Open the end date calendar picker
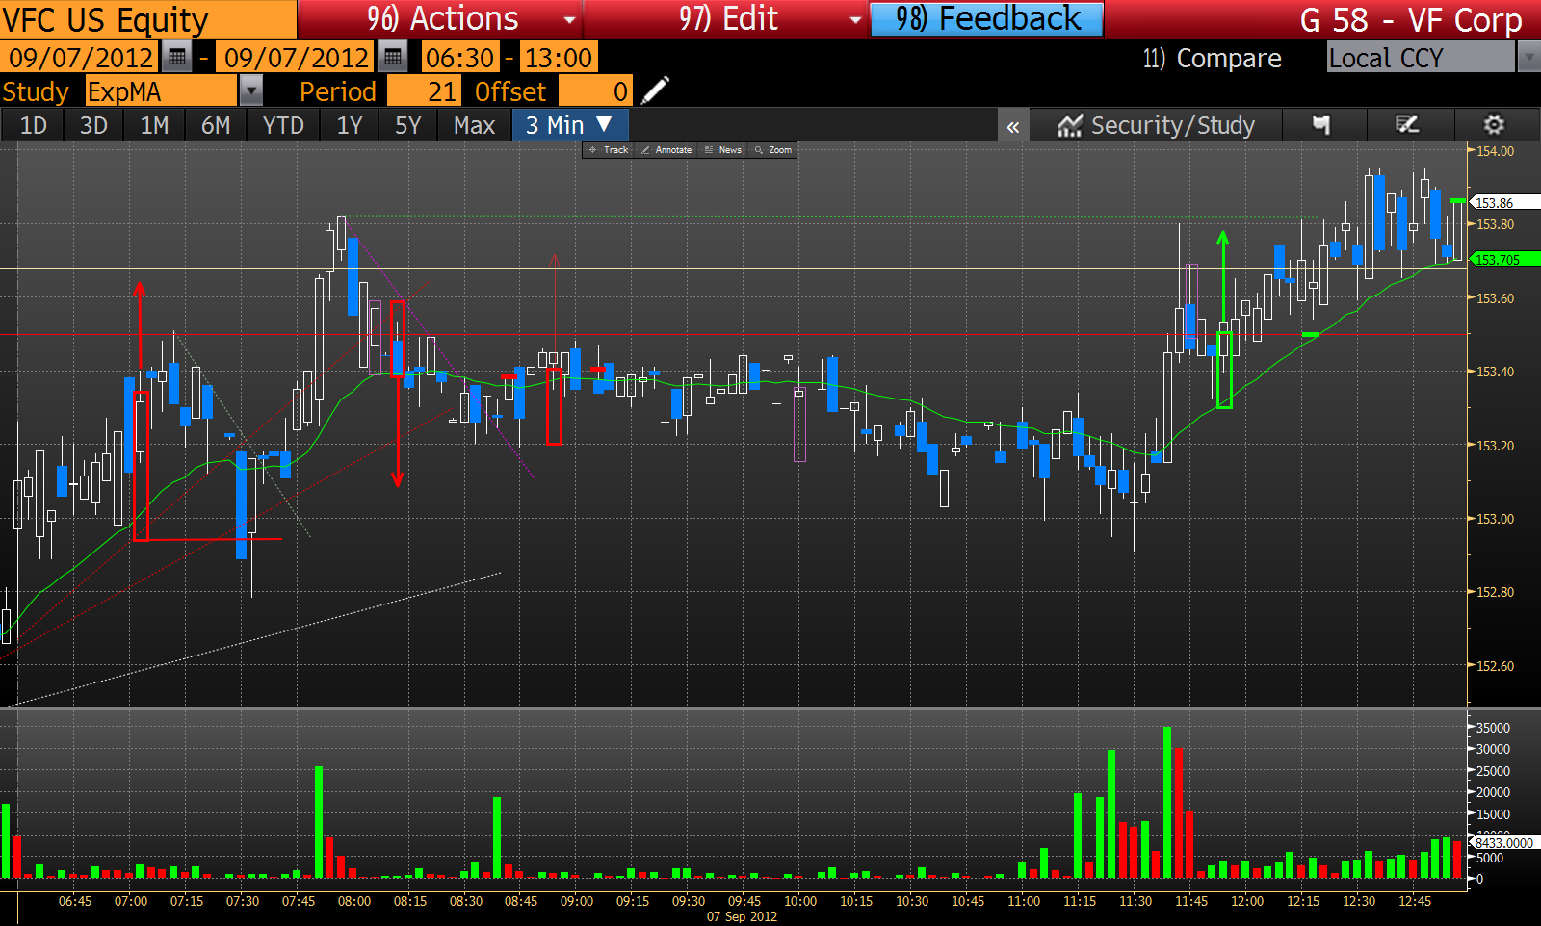The width and height of the screenshot is (1541, 926). [x=392, y=58]
